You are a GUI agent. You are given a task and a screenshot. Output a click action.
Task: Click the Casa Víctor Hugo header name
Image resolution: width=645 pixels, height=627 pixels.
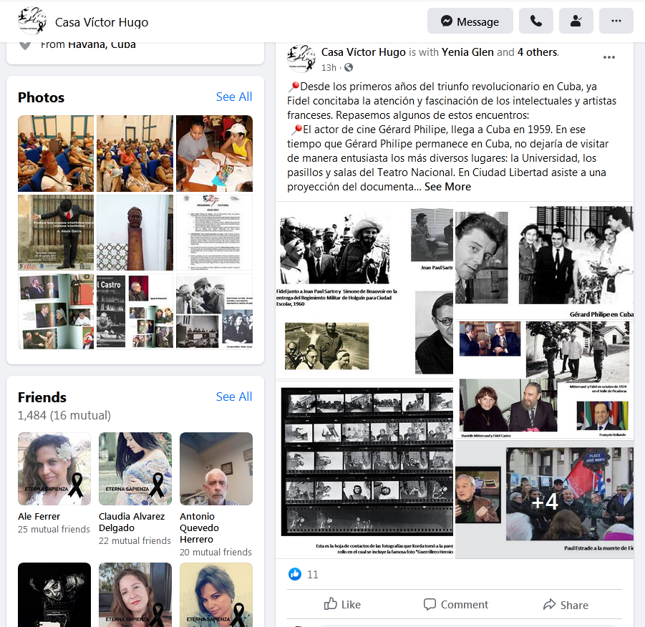[x=102, y=21]
